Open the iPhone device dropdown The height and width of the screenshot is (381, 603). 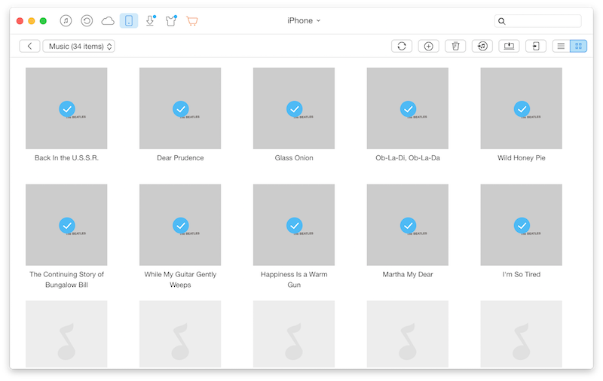tap(304, 21)
